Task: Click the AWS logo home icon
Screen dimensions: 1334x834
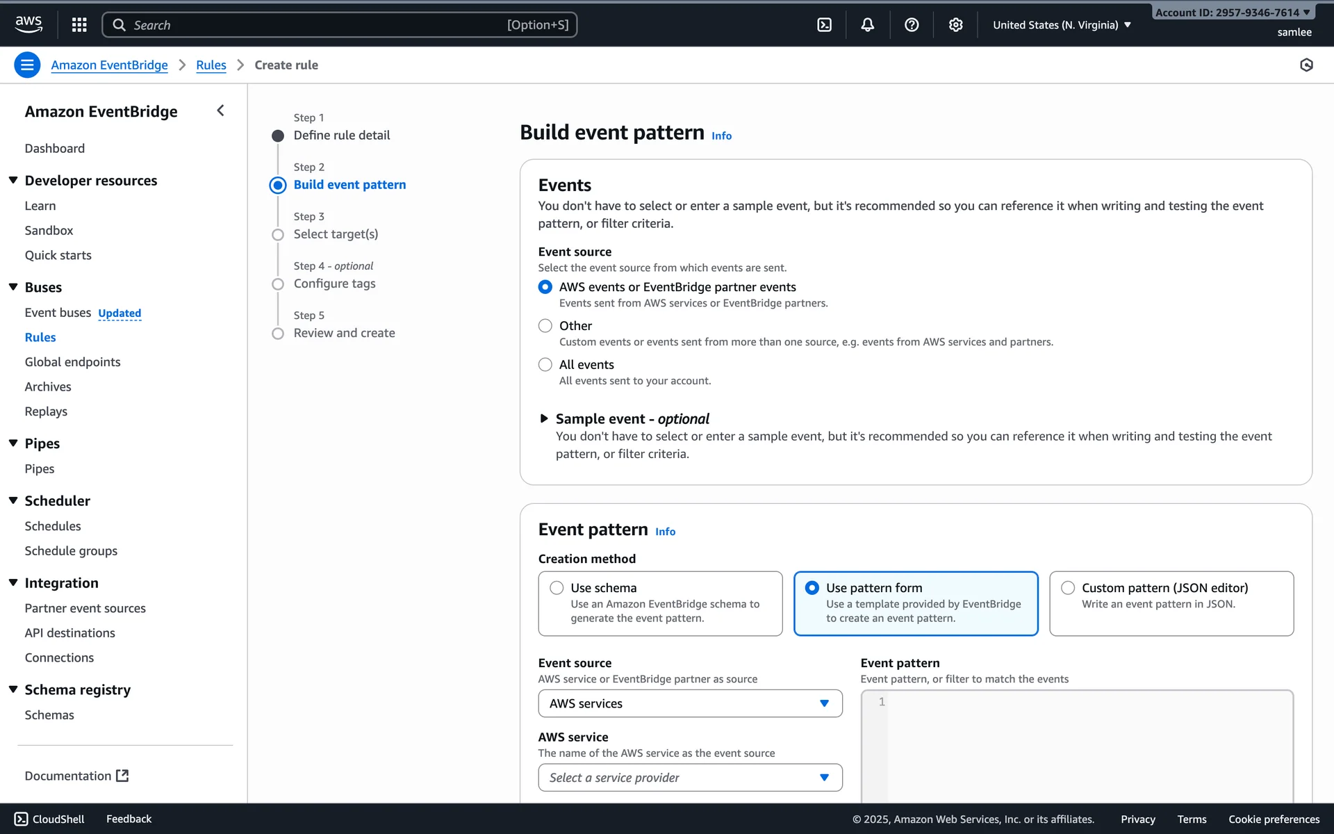Action: pos(28,24)
